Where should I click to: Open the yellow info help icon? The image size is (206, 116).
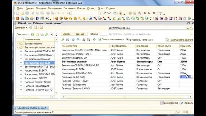(120, 13)
